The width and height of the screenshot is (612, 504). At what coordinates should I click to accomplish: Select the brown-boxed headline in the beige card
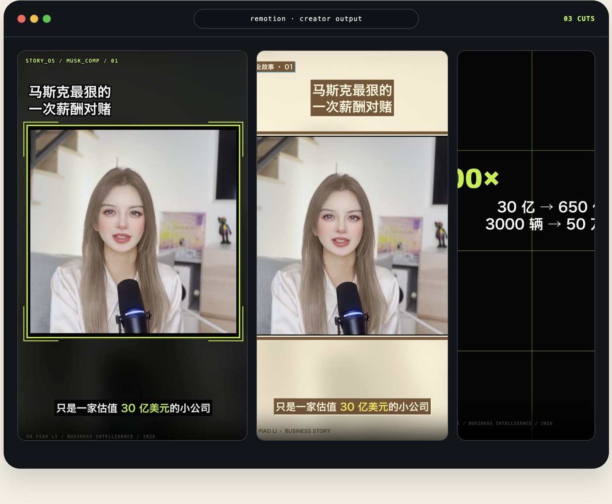pos(352,98)
